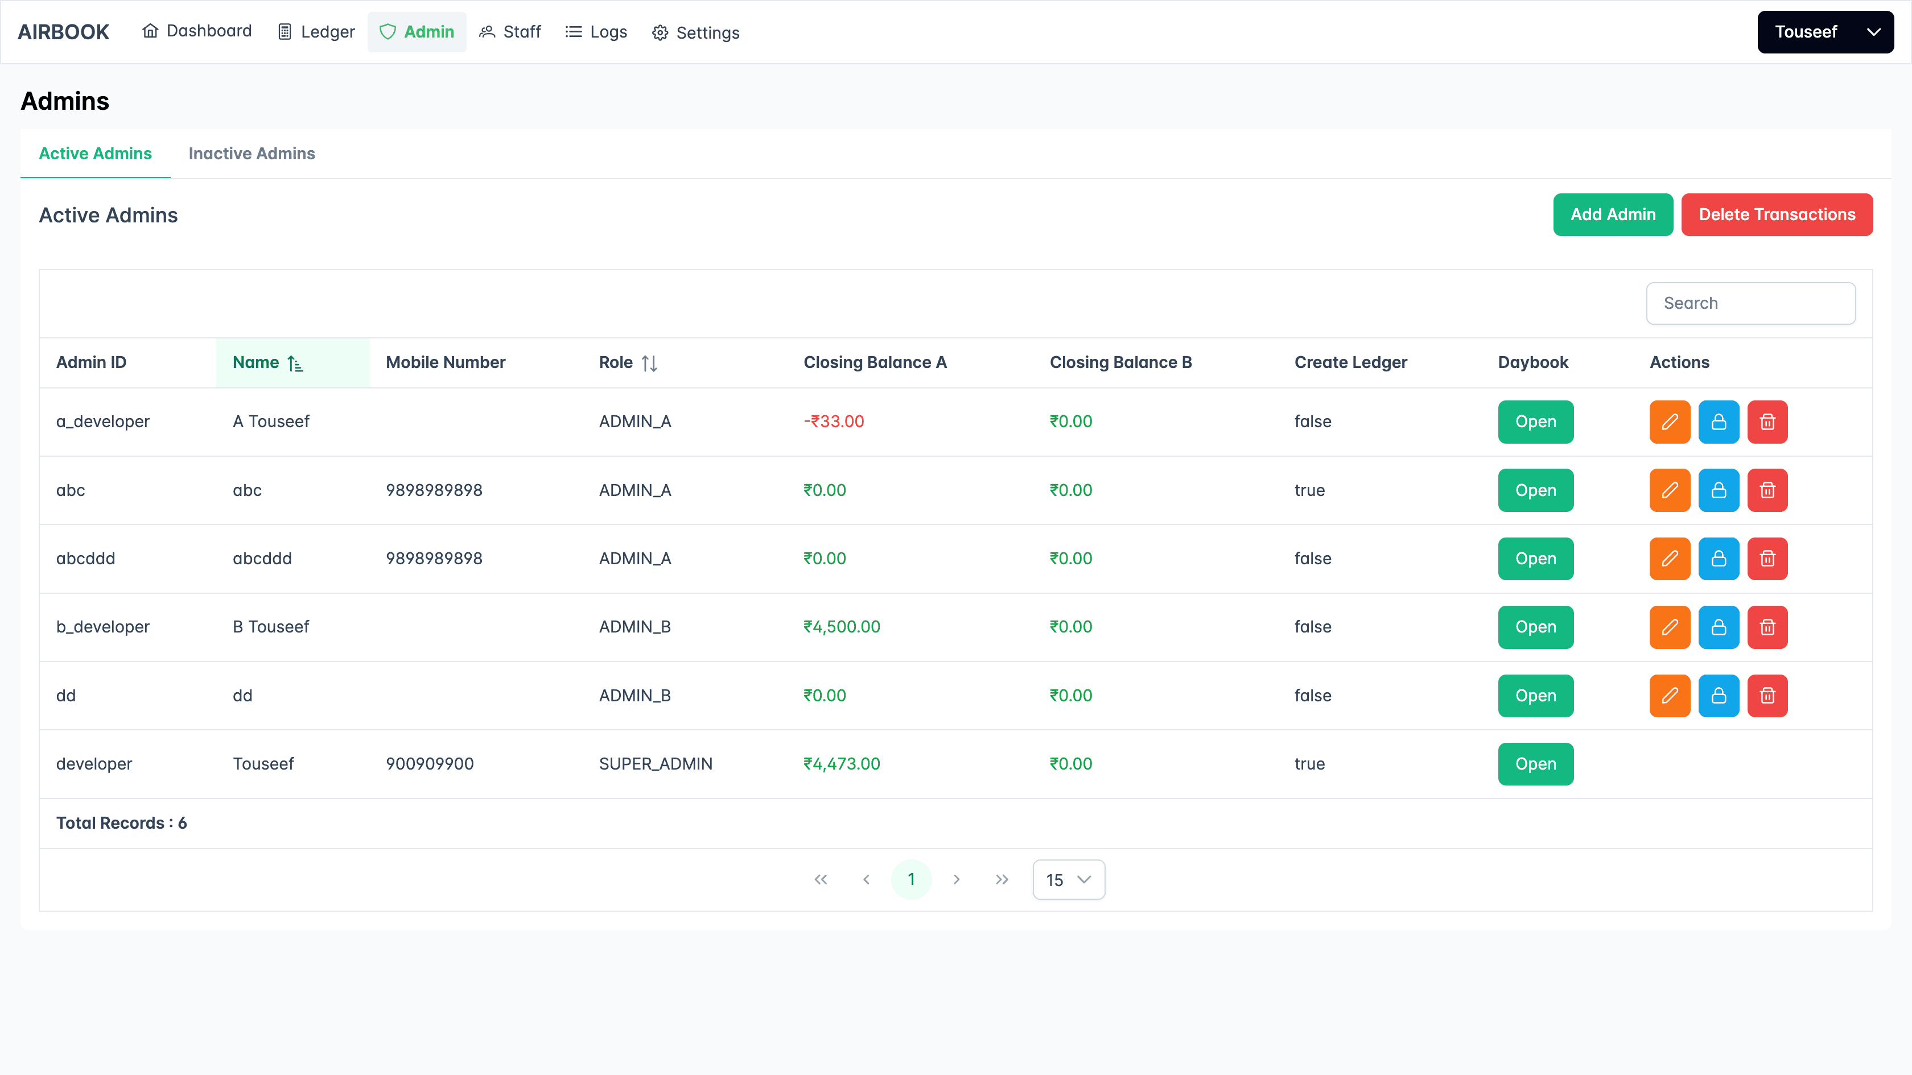1912x1075 pixels.
Task: Open the Staff section icon
Action: (x=487, y=32)
